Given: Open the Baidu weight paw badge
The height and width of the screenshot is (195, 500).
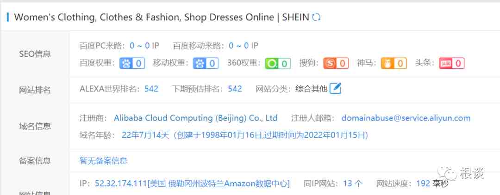Looking at the screenshot, I should [x=132, y=63].
